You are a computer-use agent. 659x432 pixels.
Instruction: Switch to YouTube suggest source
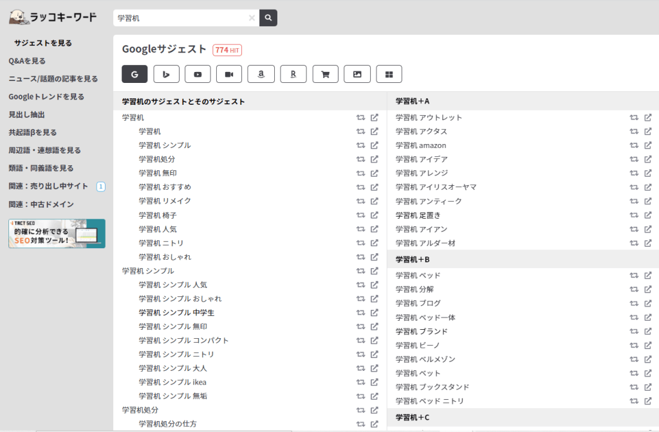pyautogui.click(x=198, y=74)
